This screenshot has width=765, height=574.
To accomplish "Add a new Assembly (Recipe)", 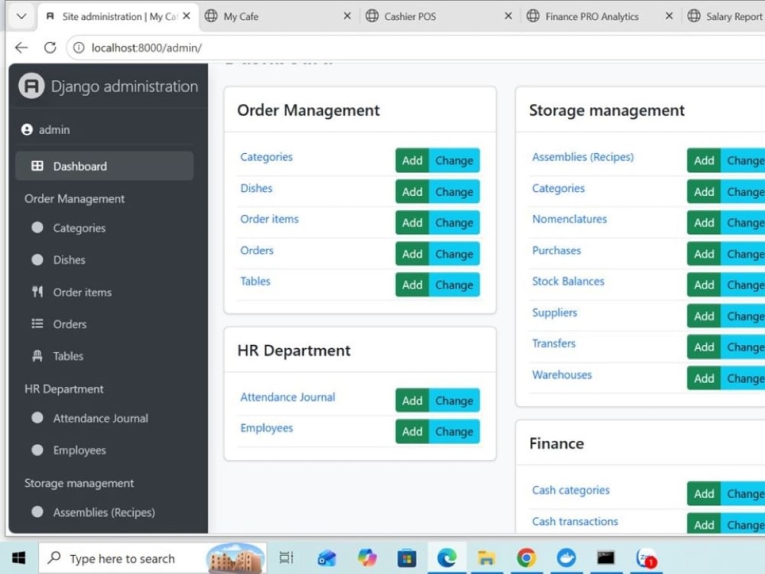I will [704, 160].
